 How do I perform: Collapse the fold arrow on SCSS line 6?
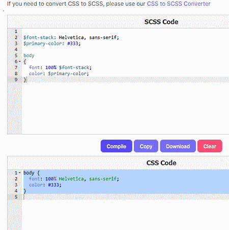(x=20, y=61)
